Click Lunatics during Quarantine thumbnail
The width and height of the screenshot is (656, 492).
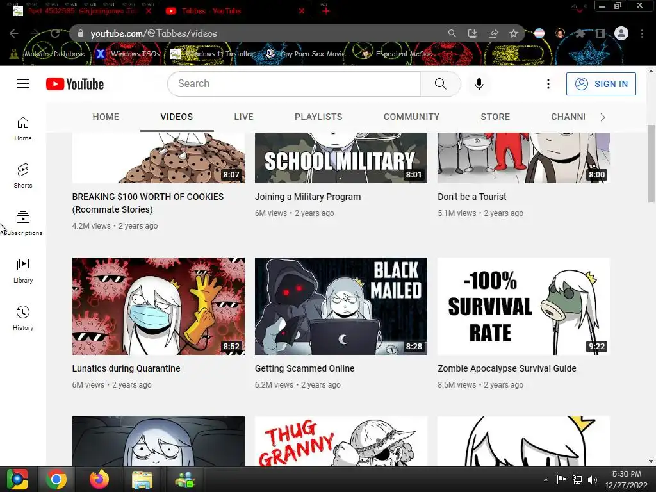[x=159, y=306]
